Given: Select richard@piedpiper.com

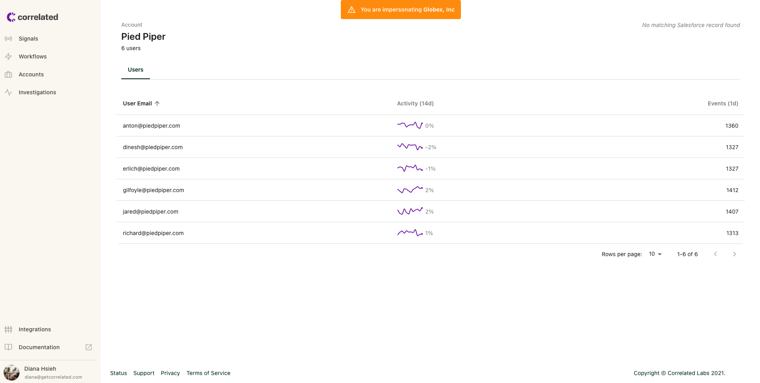Looking at the screenshot, I should pos(153,233).
